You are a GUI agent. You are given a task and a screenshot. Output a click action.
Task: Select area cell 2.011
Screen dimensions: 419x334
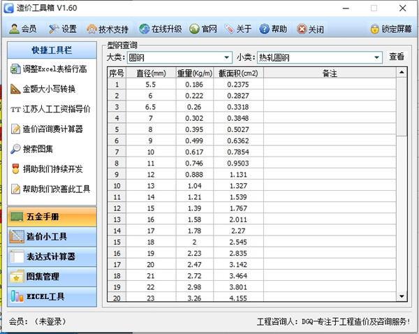[238, 219]
